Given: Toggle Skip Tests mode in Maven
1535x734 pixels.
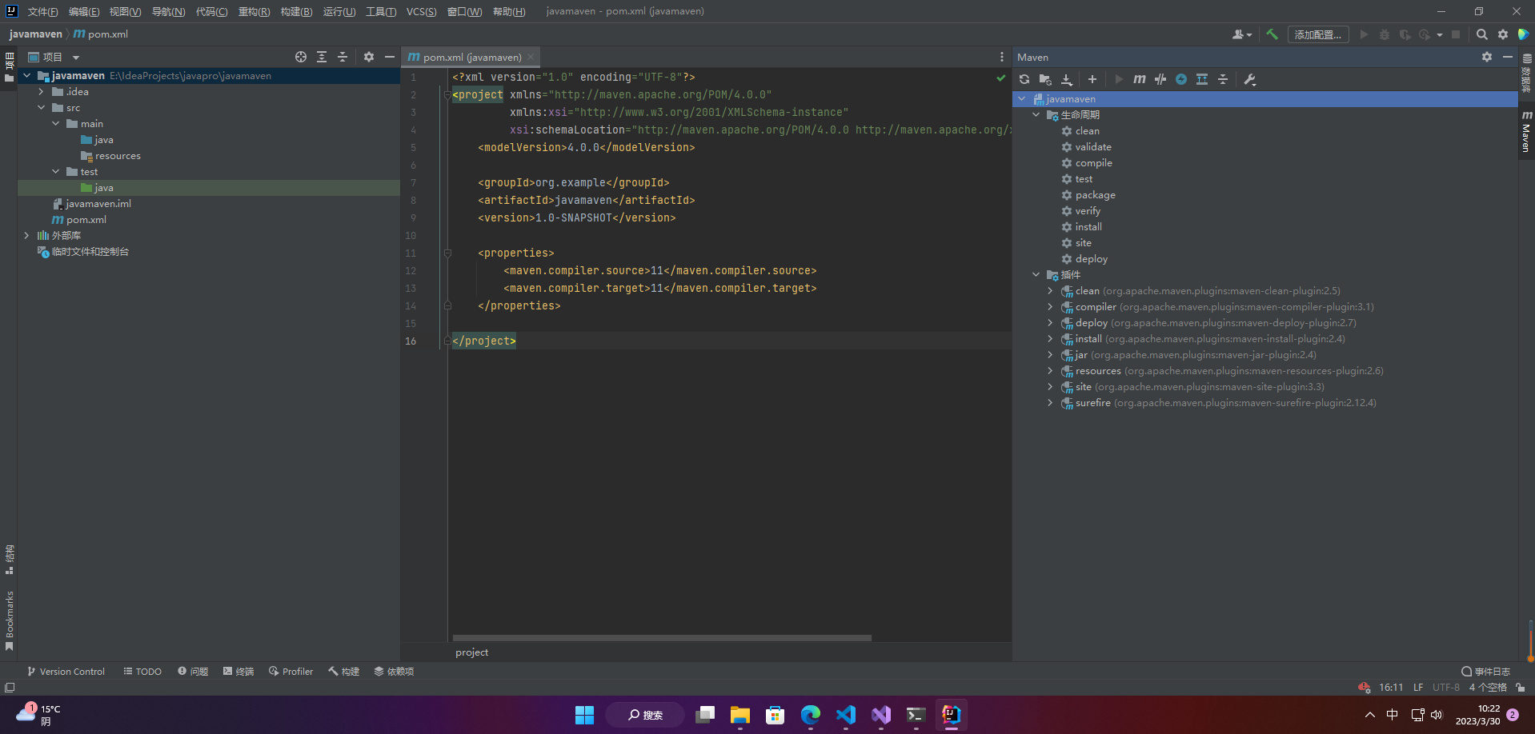Looking at the screenshot, I should click(x=1181, y=79).
